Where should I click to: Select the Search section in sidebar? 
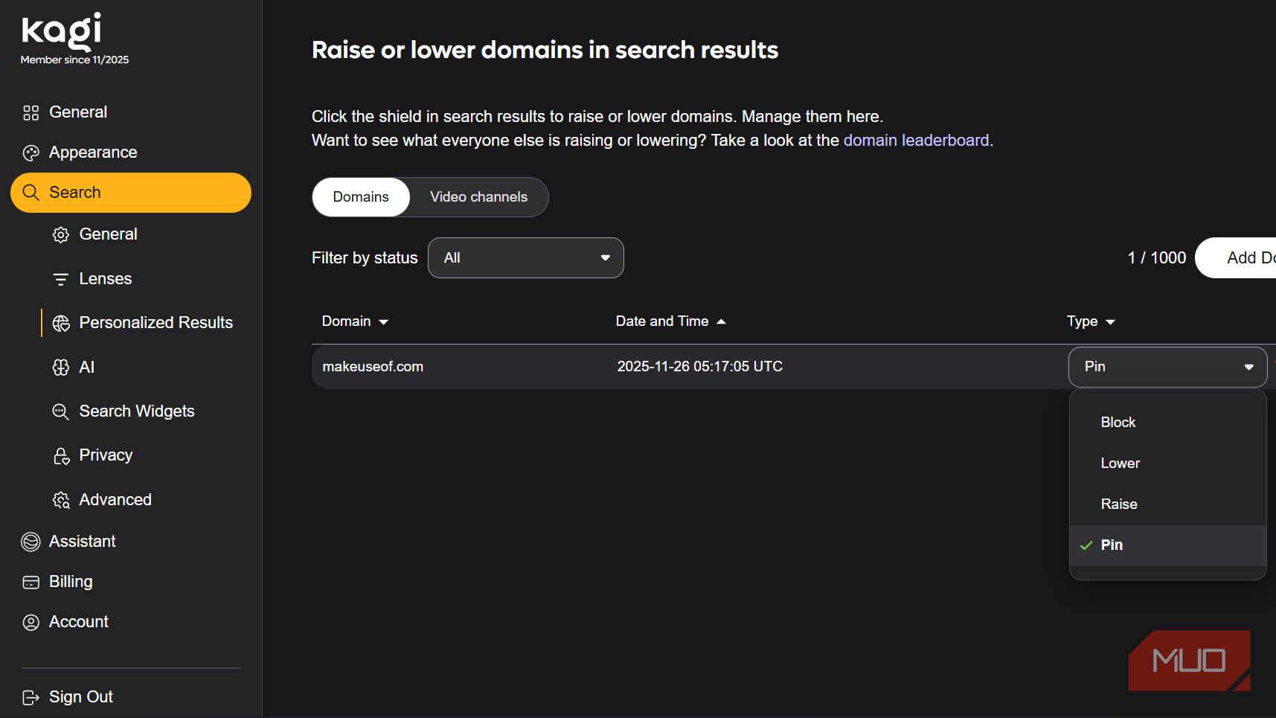click(131, 193)
